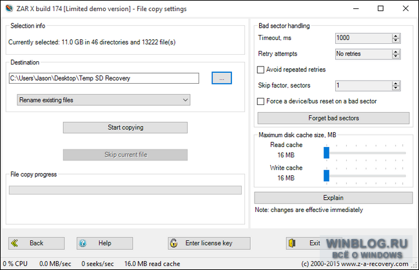Browse for destination folder with ... button
Image resolution: width=419 pixels, height=270 pixels.
coord(222,78)
